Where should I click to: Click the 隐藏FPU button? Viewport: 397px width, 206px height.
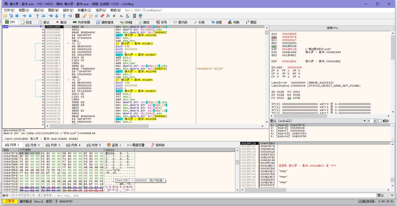coord(332,28)
